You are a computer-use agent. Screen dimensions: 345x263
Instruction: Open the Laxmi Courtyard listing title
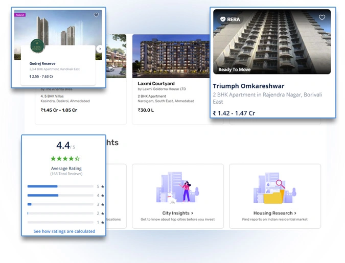point(156,83)
